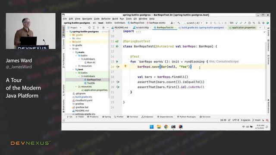Expand resources folder under main
The height and width of the screenshot is (155, 276).
click(x=76, y=66)
